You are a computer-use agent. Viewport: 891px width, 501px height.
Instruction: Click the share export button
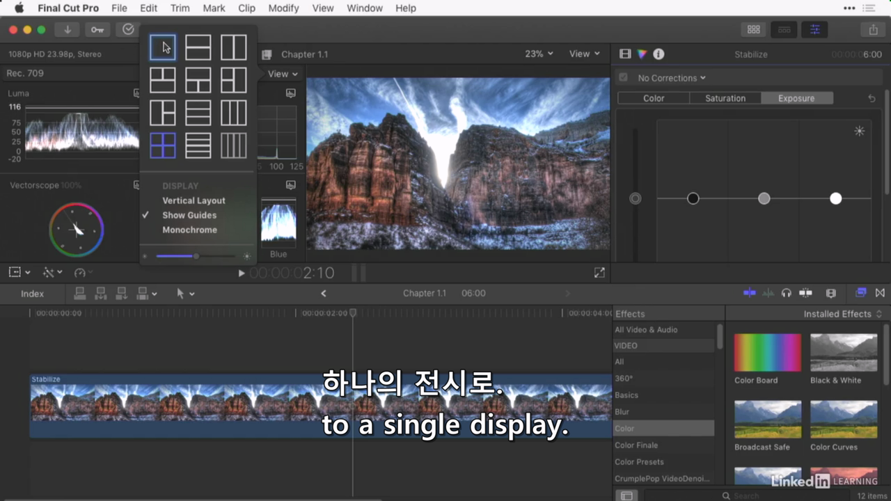(873, 29)
